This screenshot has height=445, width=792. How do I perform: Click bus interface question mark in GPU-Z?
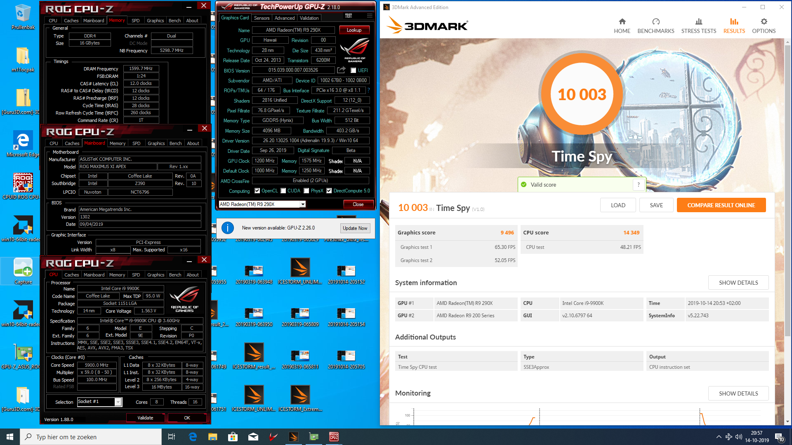[368, 90]
